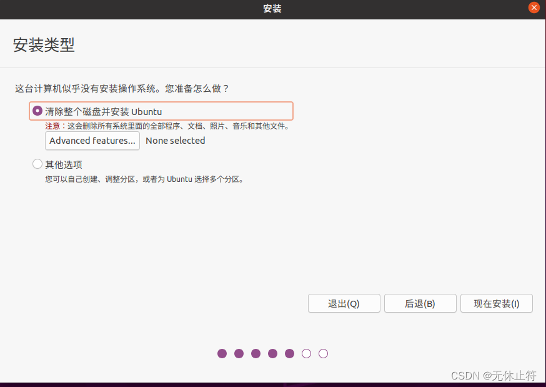Image resolution: width=546 pixels, height=387 pixels.
Task: Click the third filled progress dot
Action: (x=256, y=353)
